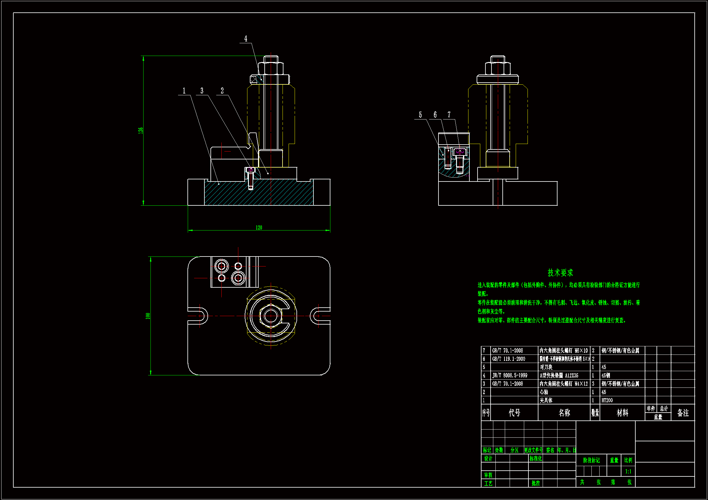
Task: Click the 名称 column header
Action: pyautogui.click(x=564, y=413)
